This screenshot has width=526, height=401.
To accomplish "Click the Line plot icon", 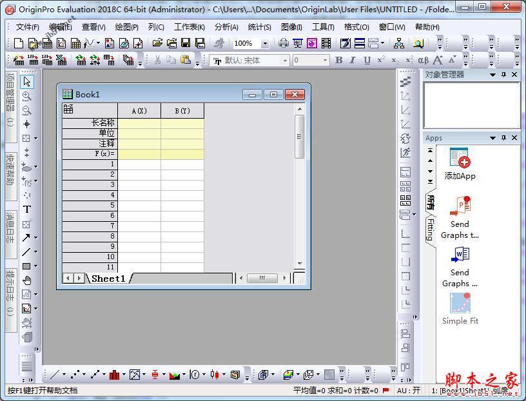I will point(55,375).
